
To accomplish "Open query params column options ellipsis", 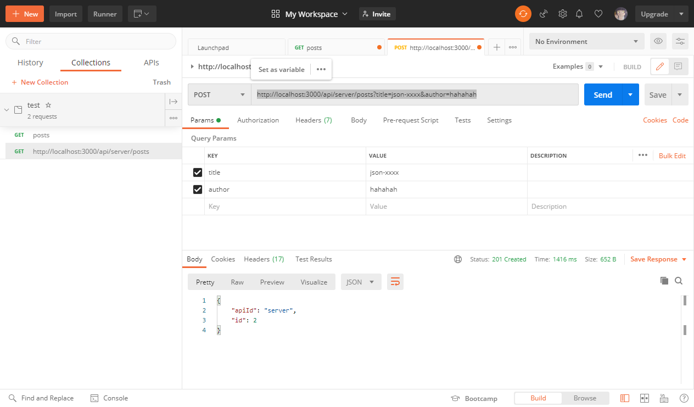I will pyautogui.click(x=643, y=155).
